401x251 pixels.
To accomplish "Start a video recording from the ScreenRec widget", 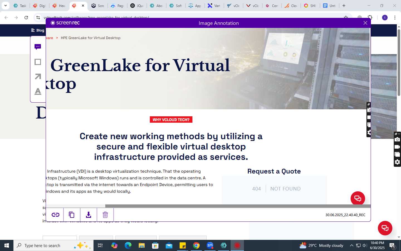I will click(397, 147).
